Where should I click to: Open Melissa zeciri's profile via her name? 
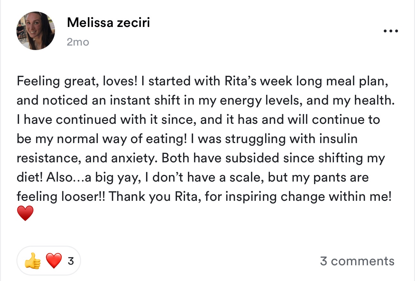point(108,23)
